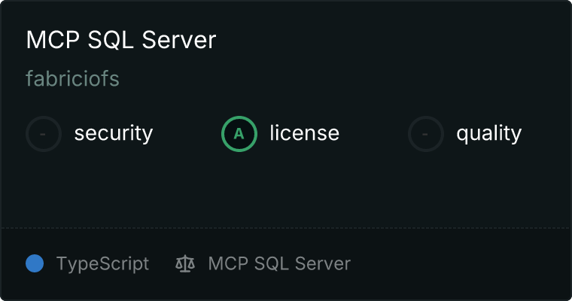Click the dashed divider above the footer
This screenshot has height=301, width=572.
286,227
